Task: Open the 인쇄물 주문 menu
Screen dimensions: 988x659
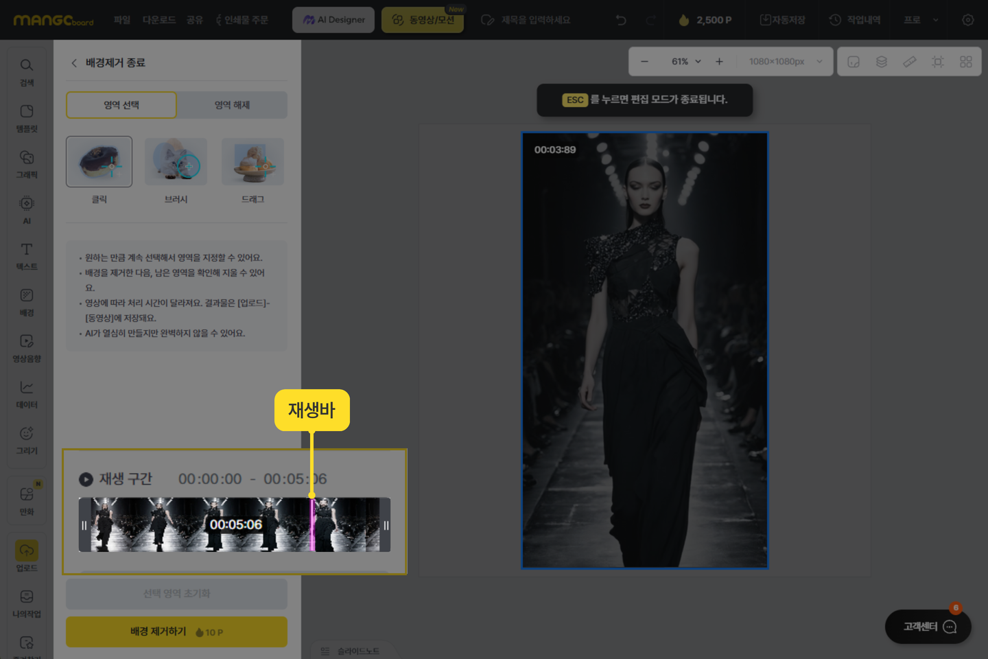Action: pyautogui.click(x=242, y=20)
